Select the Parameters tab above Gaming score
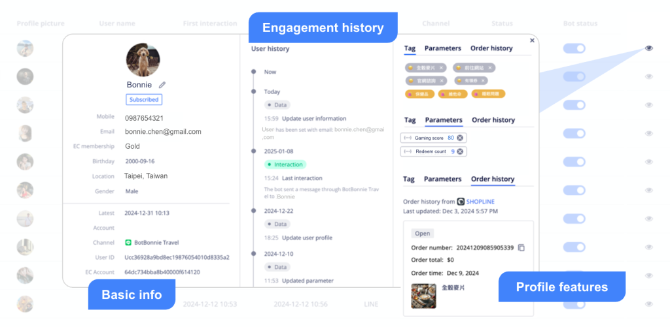670x327 pixels. click(444, 120)
